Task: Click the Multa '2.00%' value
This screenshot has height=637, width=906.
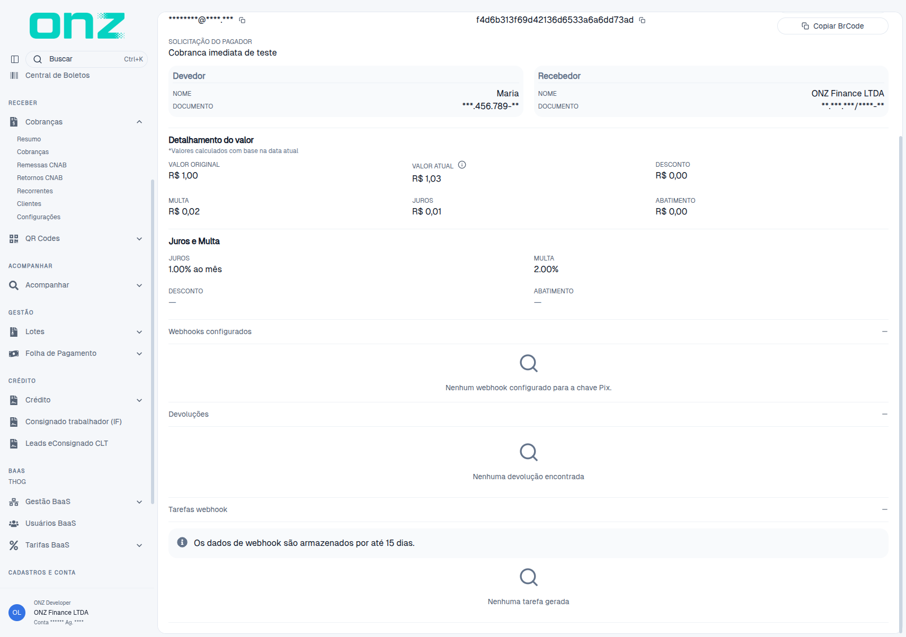Action: tap(546, 269)
